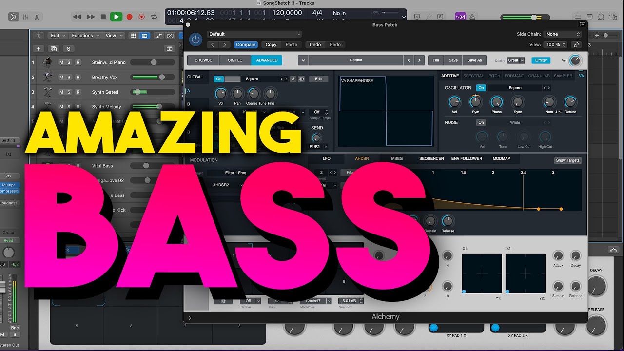
Task: Click the red Record button
Action: [x=129, y=17]
